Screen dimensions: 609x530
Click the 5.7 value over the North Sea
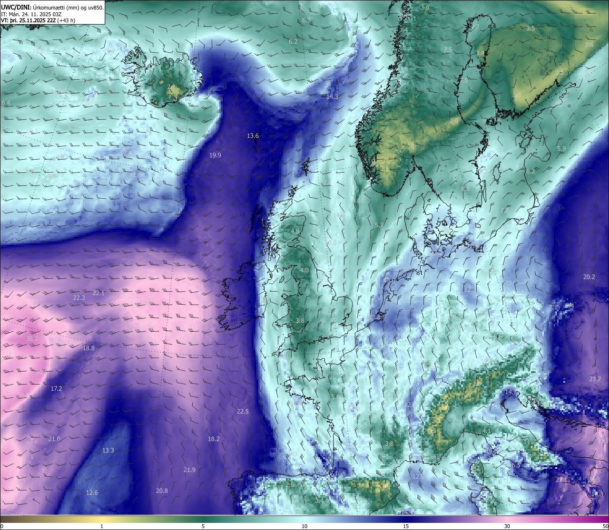click(x=379, y=225)
